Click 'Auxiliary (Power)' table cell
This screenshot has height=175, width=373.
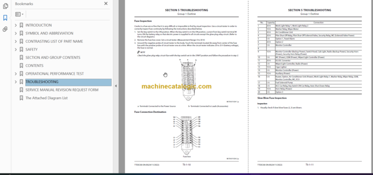click(318, 73)
